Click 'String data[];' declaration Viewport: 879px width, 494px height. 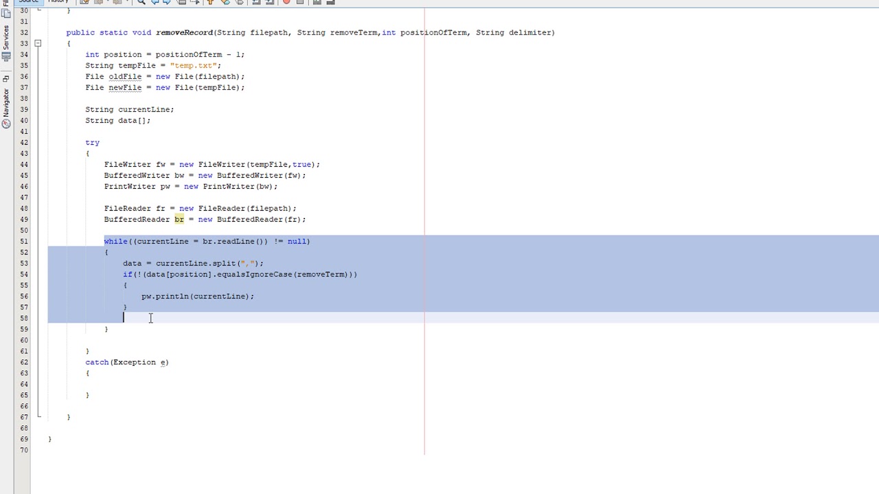point(117,120)
